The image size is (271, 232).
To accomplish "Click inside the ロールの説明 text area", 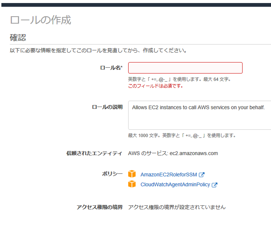I will [200, 115].
